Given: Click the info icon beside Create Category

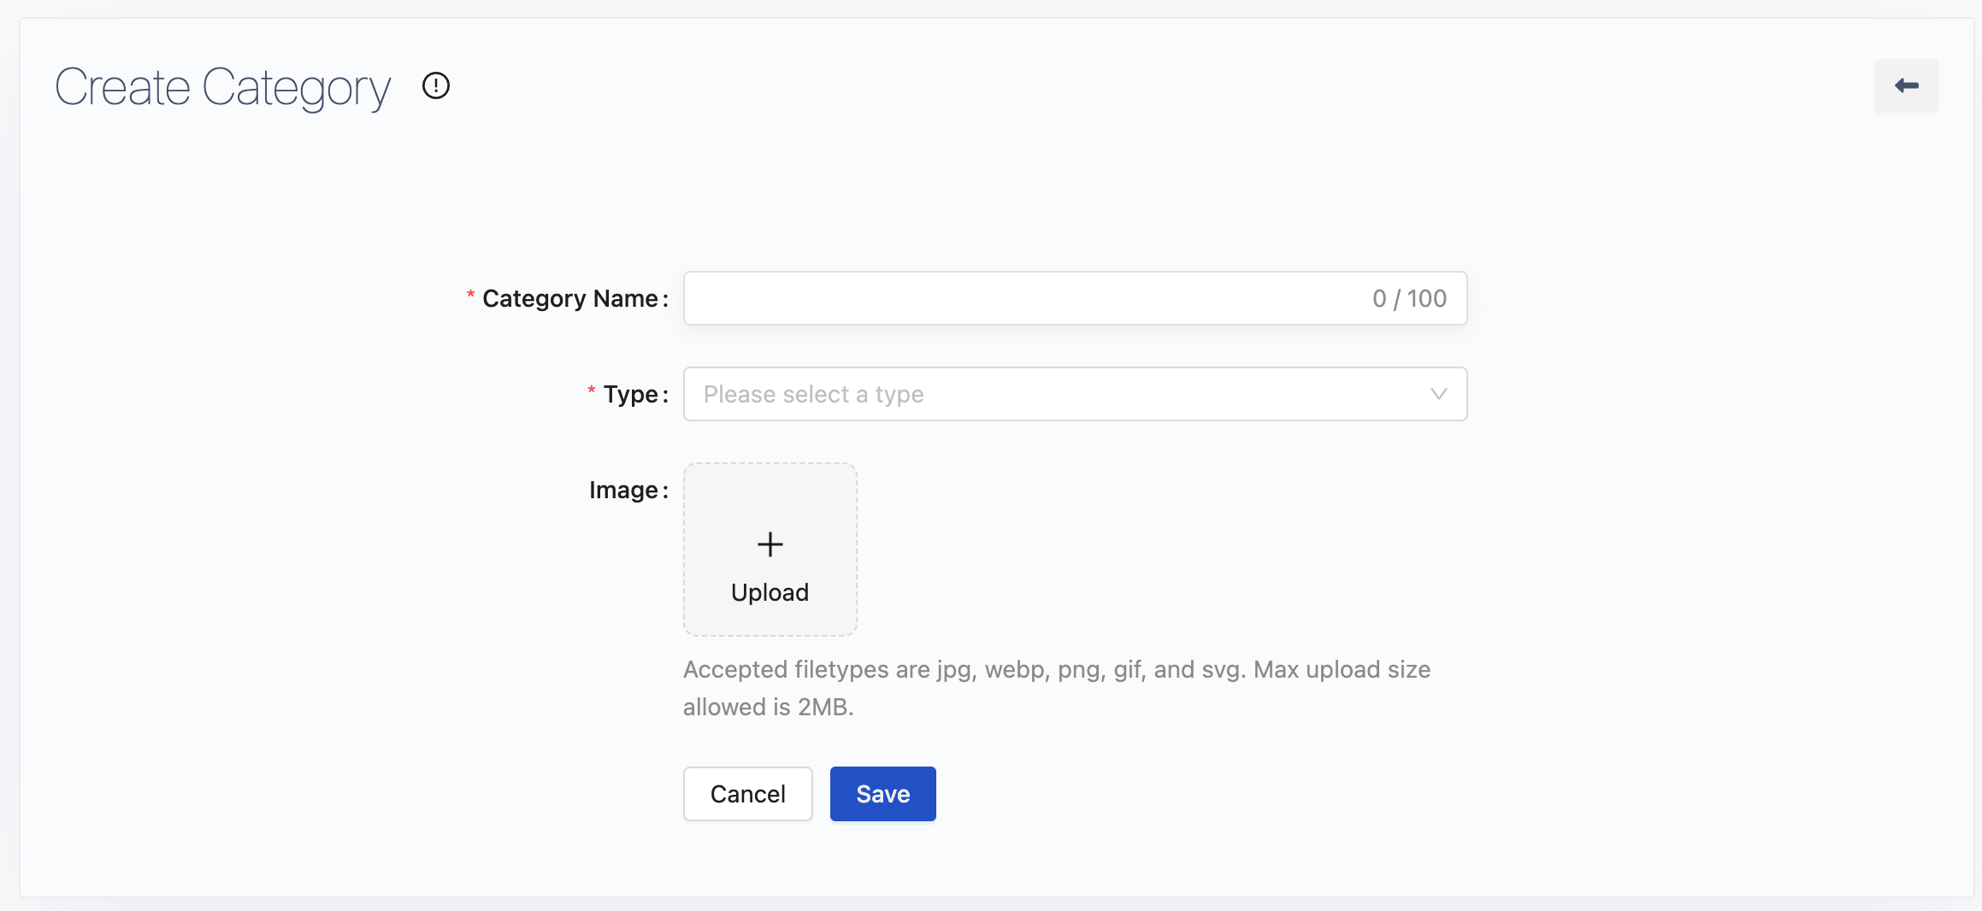Looking at the screenshot, I should coord(436,85).
